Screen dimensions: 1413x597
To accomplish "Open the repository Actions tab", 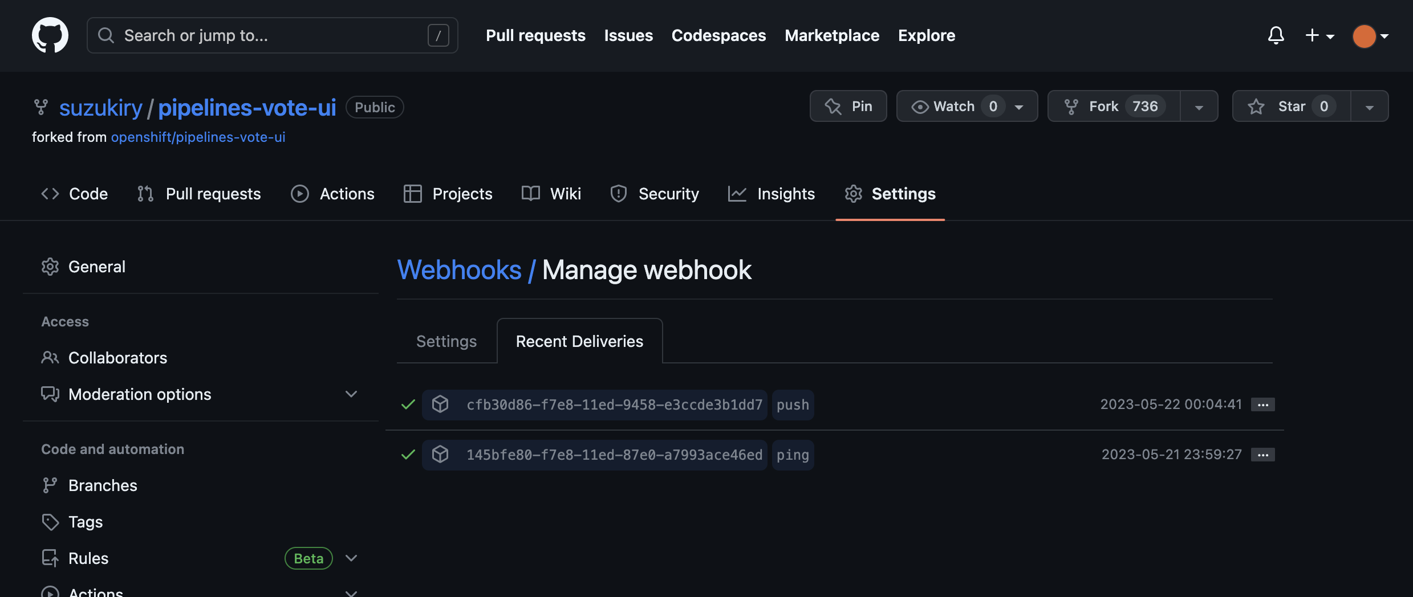I will pyautogui.click(x=332, y=194).
